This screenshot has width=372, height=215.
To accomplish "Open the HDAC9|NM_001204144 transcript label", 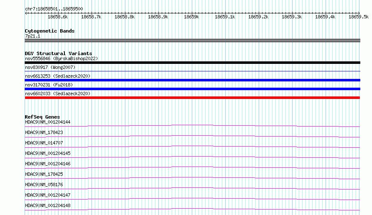I will point(48,122).
